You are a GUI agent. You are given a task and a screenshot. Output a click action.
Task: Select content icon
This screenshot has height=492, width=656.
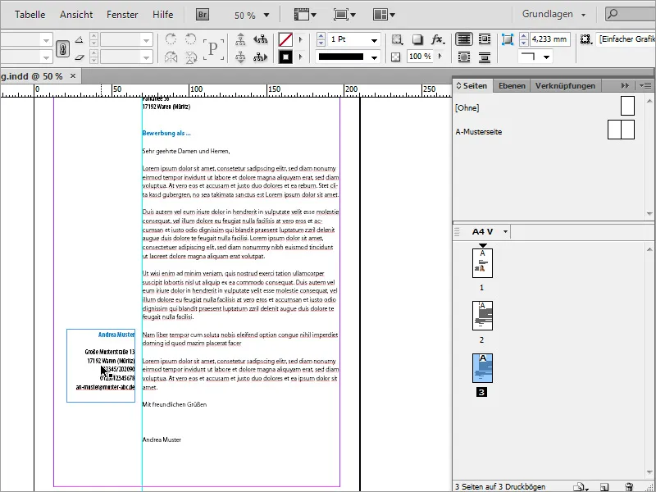point(240,57)
